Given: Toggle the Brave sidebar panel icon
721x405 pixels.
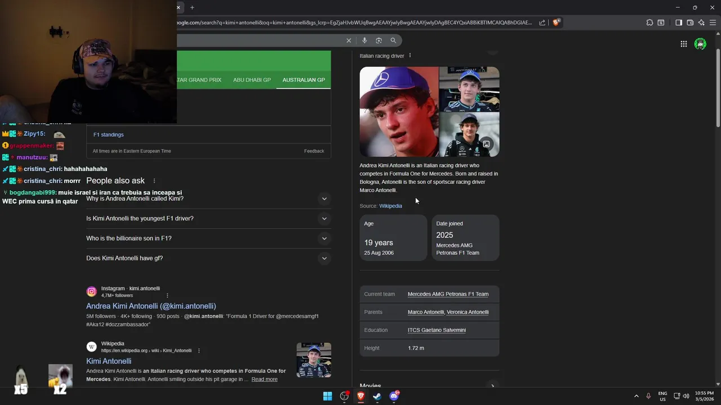Looking at the screenshot, I should (x=679, y=22).
